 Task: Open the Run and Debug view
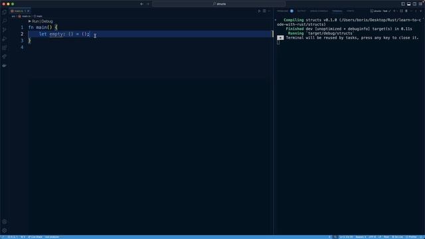pos(5,39)
